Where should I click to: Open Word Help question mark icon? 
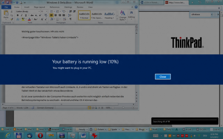[136, 7]
